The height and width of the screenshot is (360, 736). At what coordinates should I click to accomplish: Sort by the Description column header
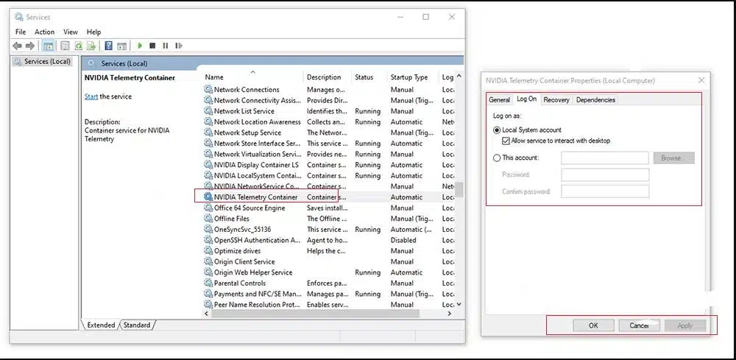tap(328, 77)
